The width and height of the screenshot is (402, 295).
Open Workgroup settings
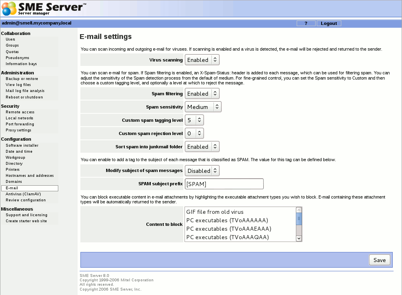(15, 158)
